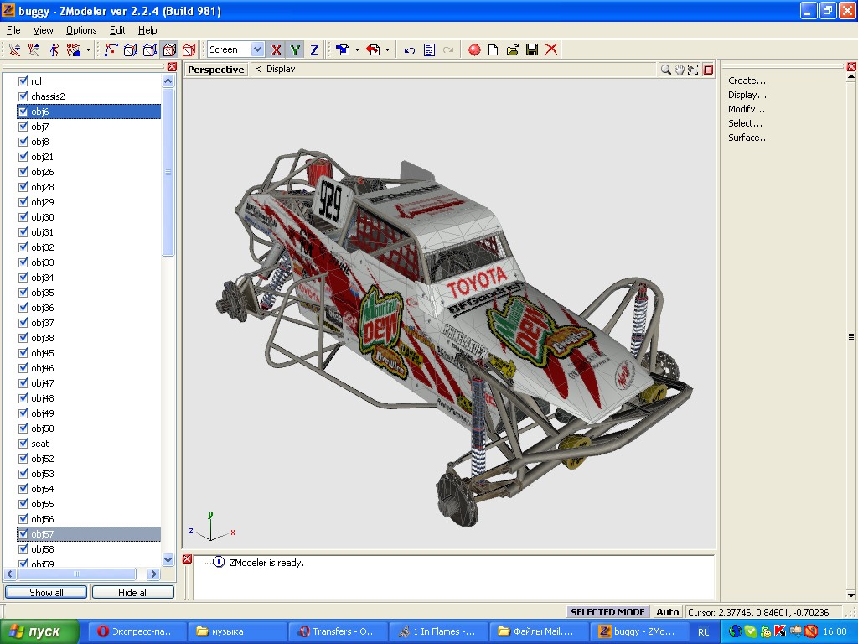Toggle the SELECTED MODE status button
This screenshot has width=858, height=644.
pyautogui.click(x=607, y=612)
